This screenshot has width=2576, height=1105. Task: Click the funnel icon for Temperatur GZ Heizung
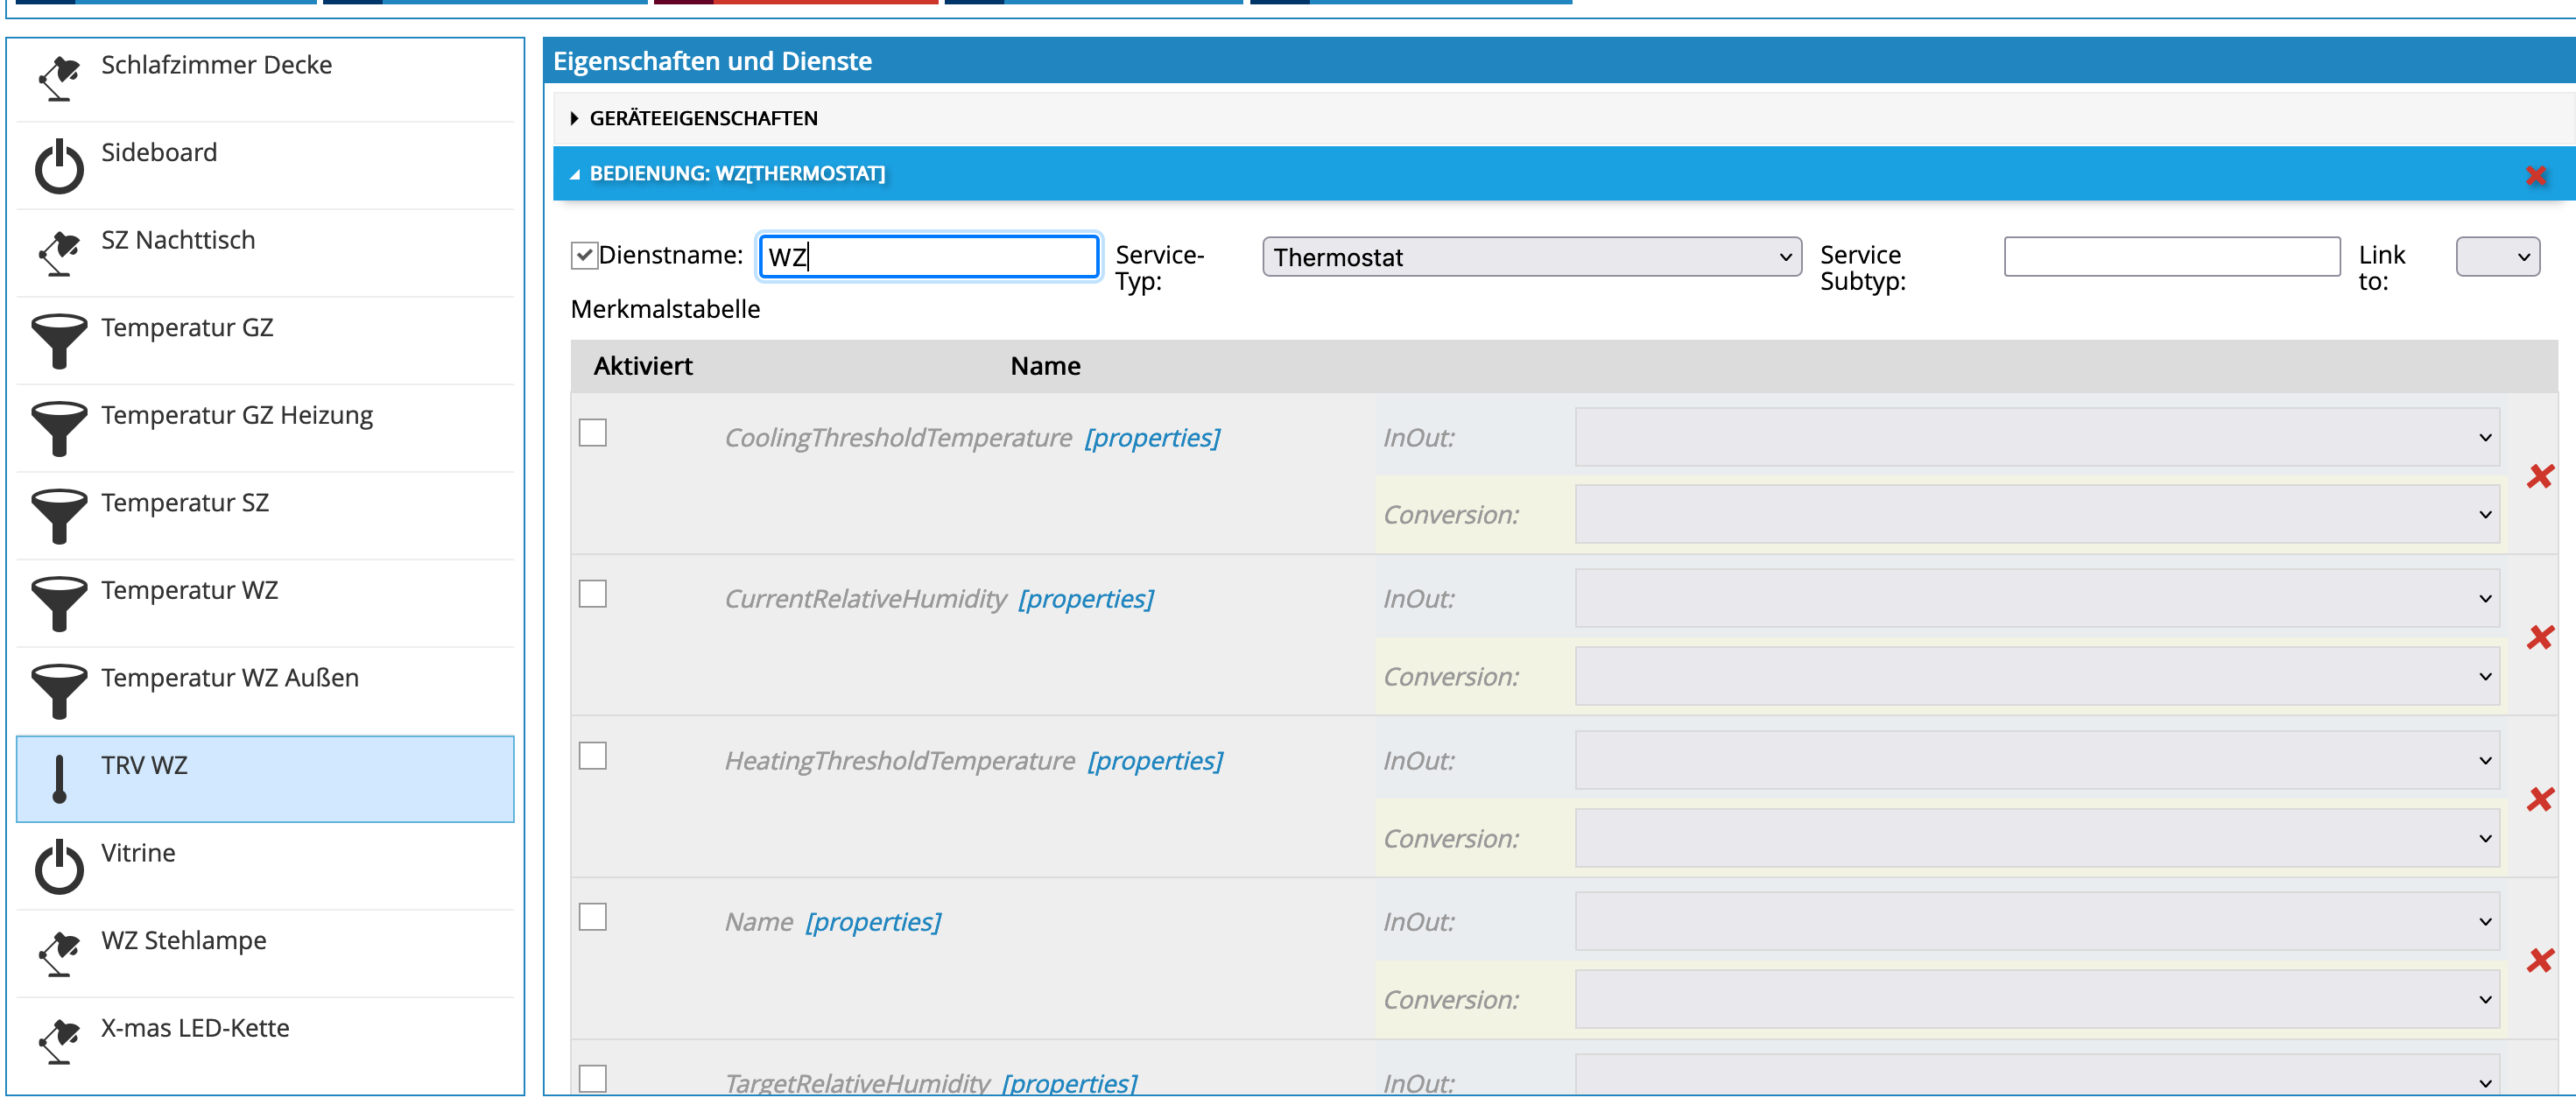[59, 429]
